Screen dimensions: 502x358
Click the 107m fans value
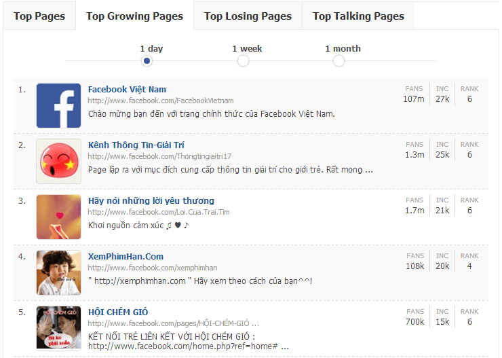(414, 99)
